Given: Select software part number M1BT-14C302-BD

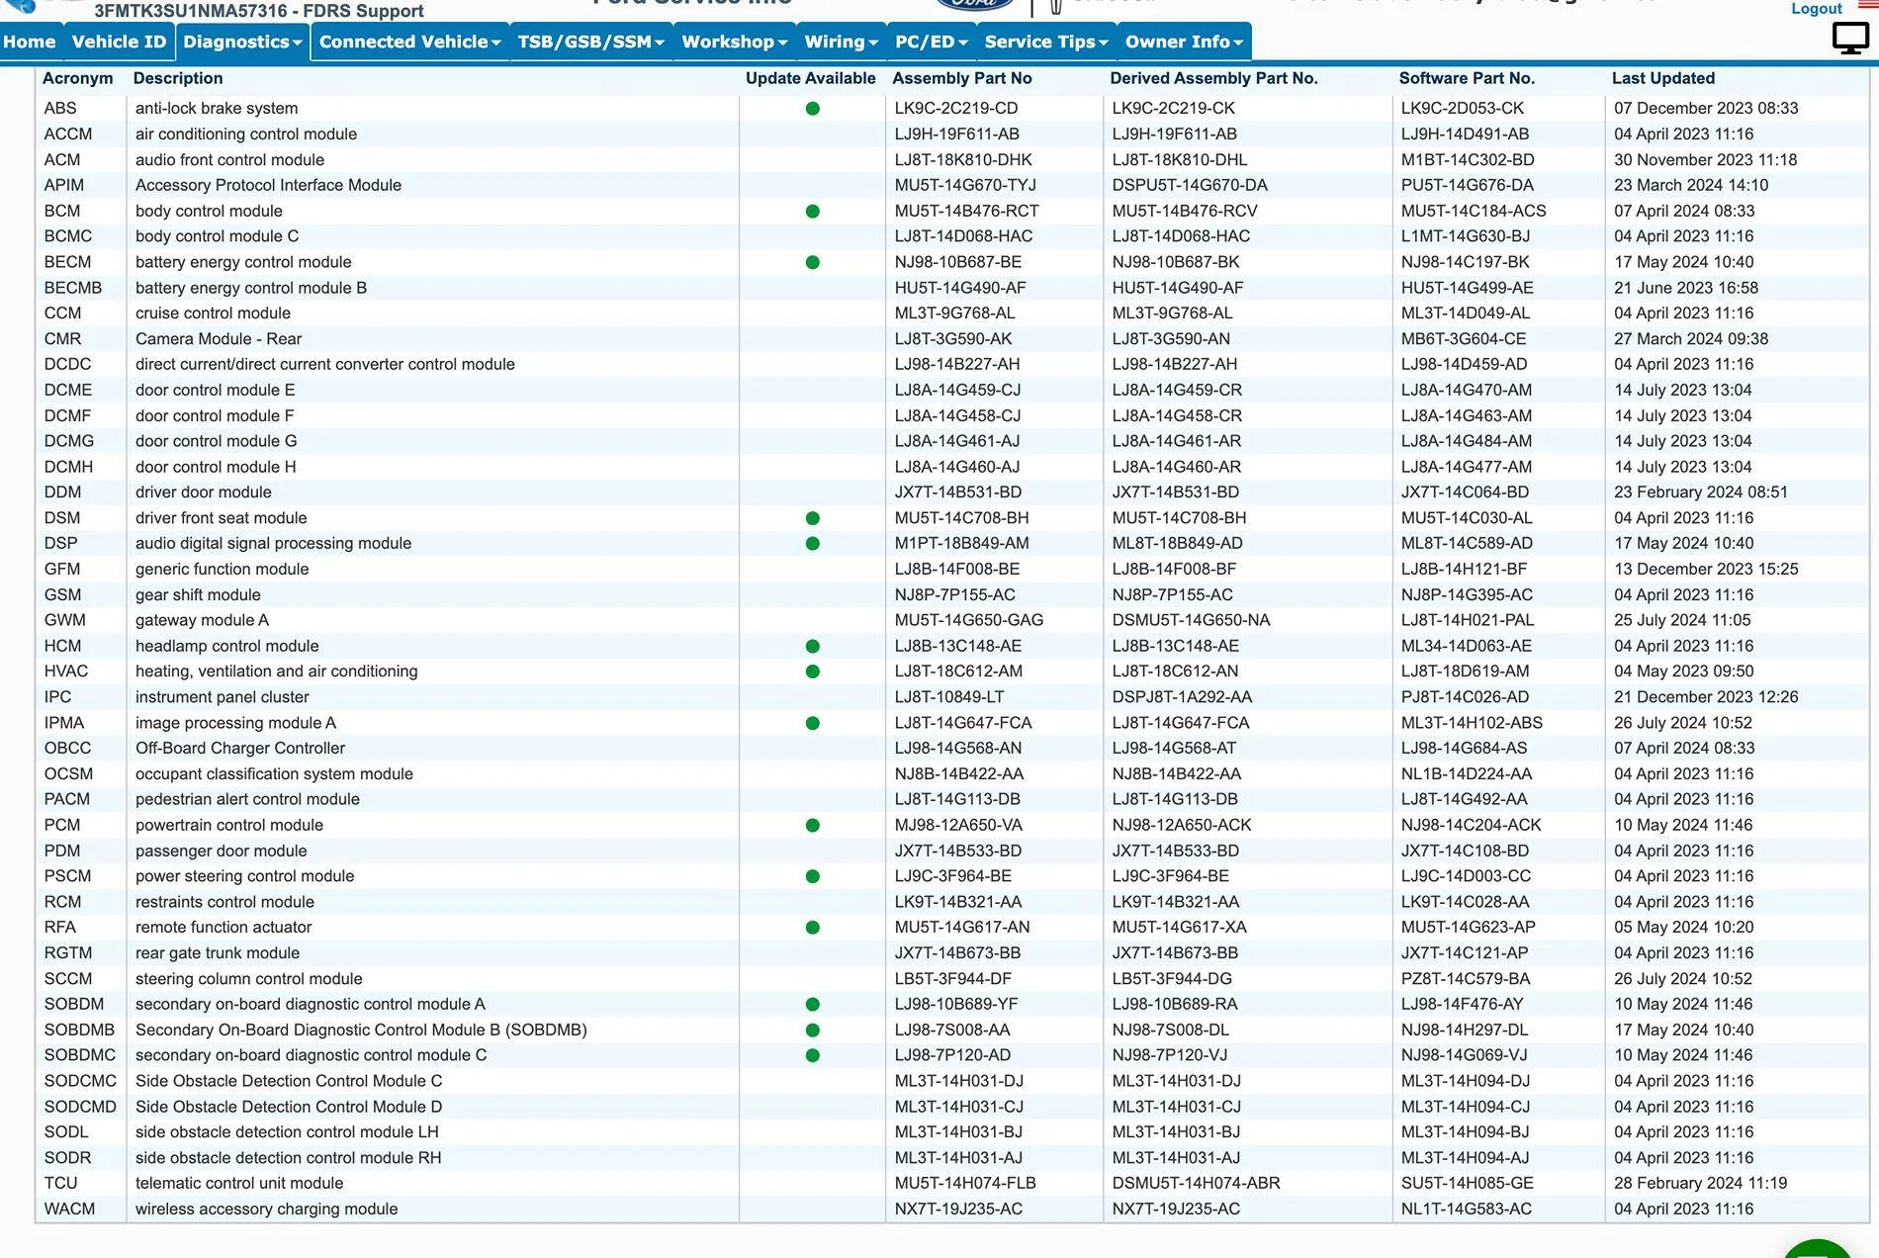Looking at the screenshot, I should (x=1468, y=159).
